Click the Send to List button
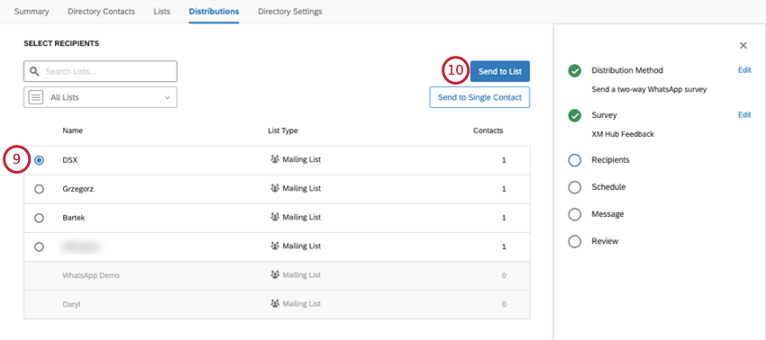Viewport: 766px width, 340px height. pos(500,71)
